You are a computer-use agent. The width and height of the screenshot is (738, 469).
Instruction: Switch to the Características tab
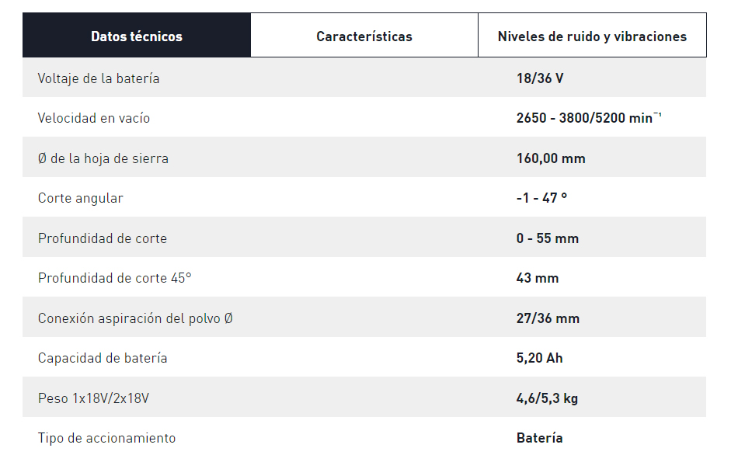[x=364, y=35]
